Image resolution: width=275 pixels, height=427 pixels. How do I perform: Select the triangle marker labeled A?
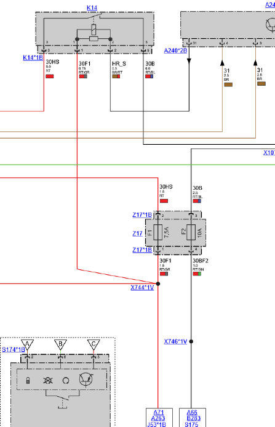(x=27, y=344)
